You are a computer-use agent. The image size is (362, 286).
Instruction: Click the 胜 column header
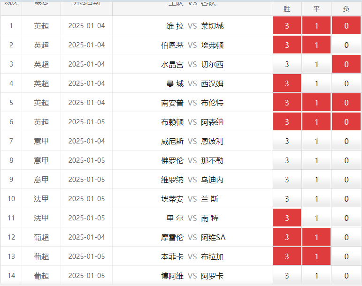(287, 9)
